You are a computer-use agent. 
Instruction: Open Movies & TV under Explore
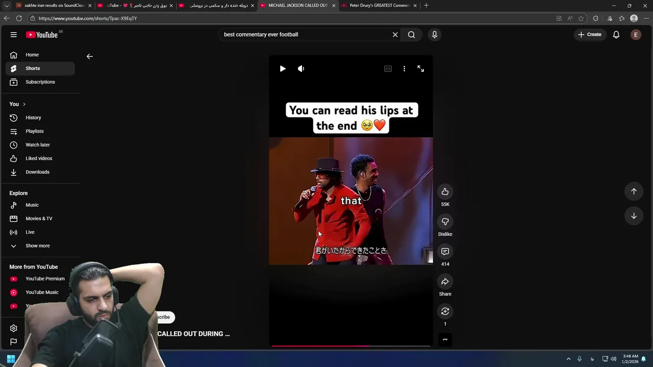pos(40,219)
